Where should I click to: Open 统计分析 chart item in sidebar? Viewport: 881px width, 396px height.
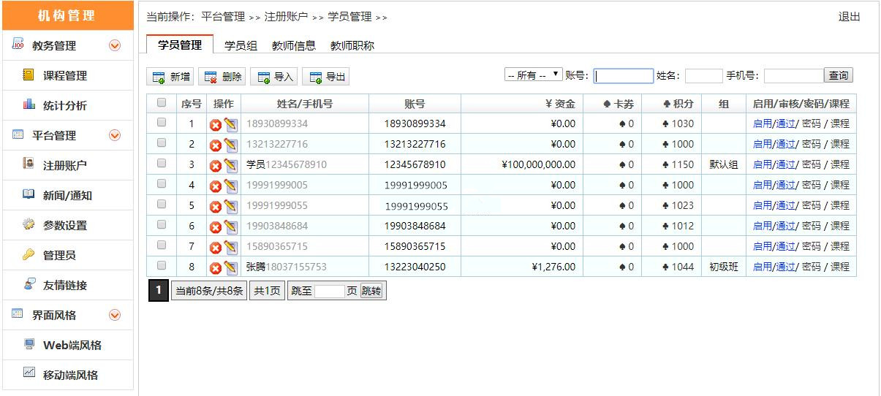68,105
